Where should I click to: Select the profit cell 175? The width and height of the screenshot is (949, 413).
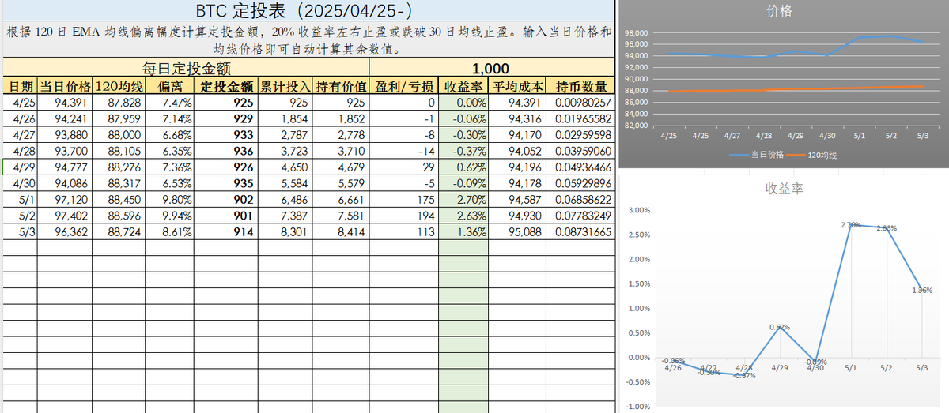(403, 200)
